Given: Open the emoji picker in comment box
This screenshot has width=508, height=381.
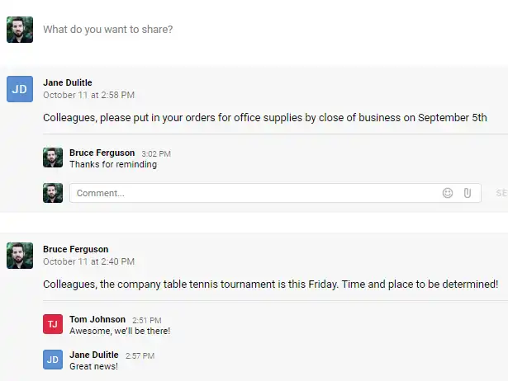Looking at the screenshot, I should (x=448, y=193).
